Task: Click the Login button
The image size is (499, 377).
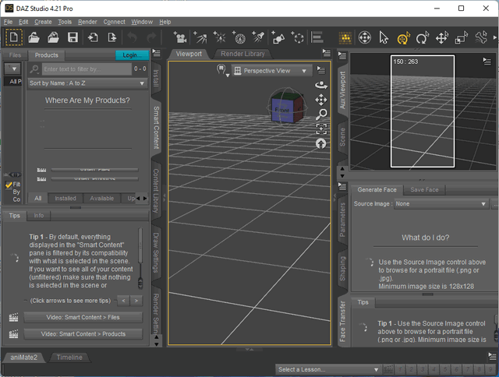Action: 131,55
